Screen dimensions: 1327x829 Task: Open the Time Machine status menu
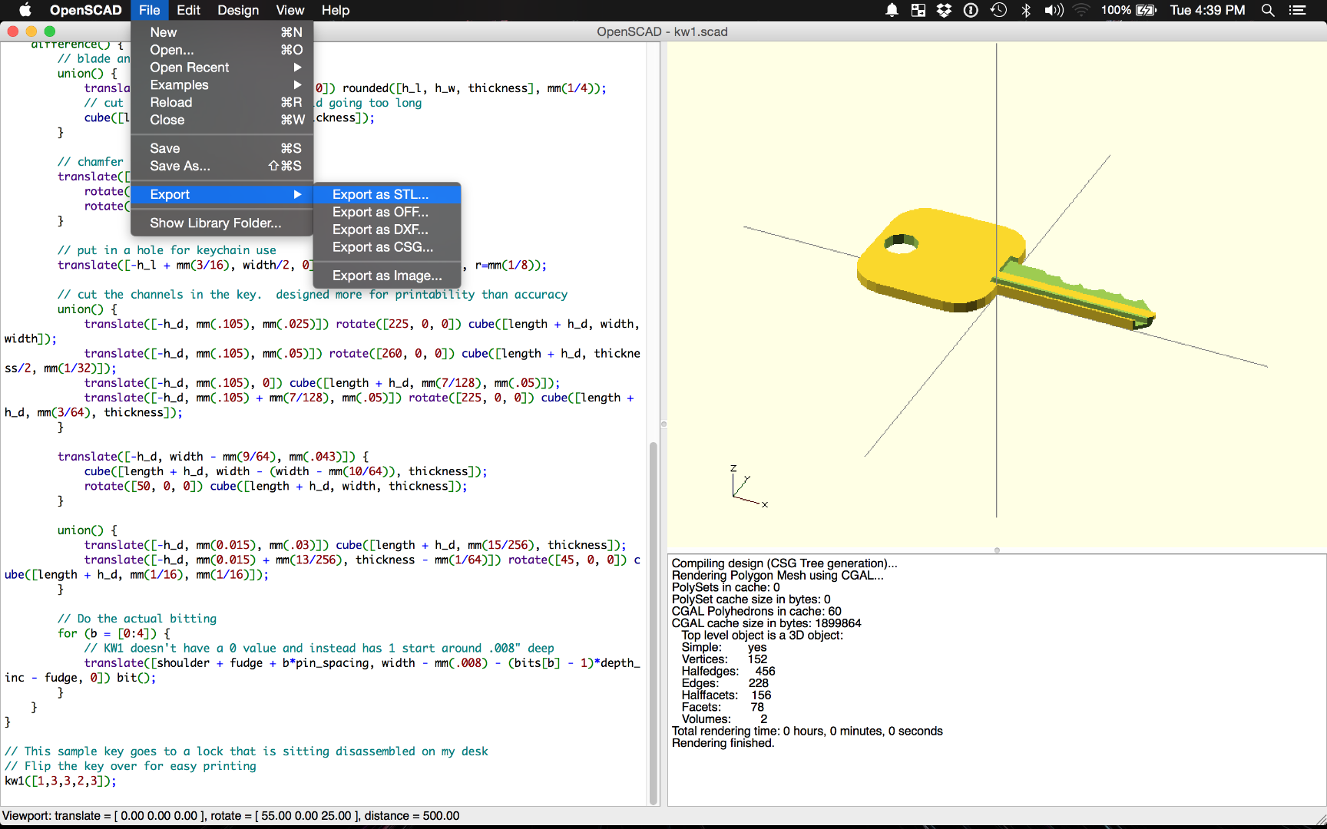[x=998, y=10]
